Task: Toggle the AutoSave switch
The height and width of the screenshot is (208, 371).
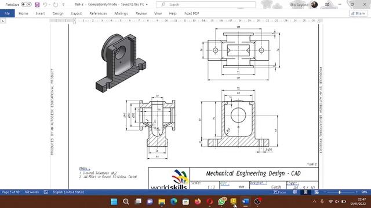Action: pyautogui.click(x=26, y=5)
